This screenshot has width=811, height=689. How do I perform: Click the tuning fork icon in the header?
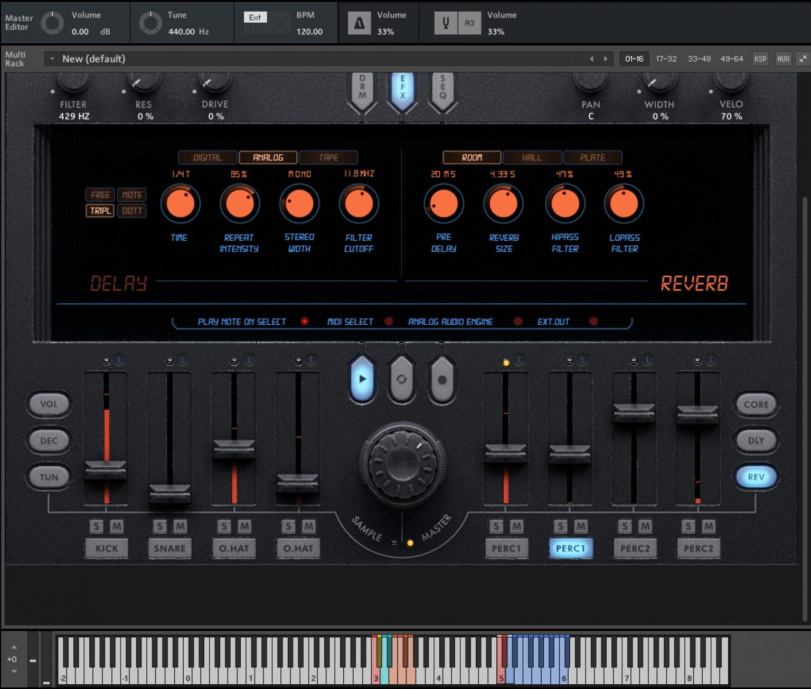pos(446,23)
